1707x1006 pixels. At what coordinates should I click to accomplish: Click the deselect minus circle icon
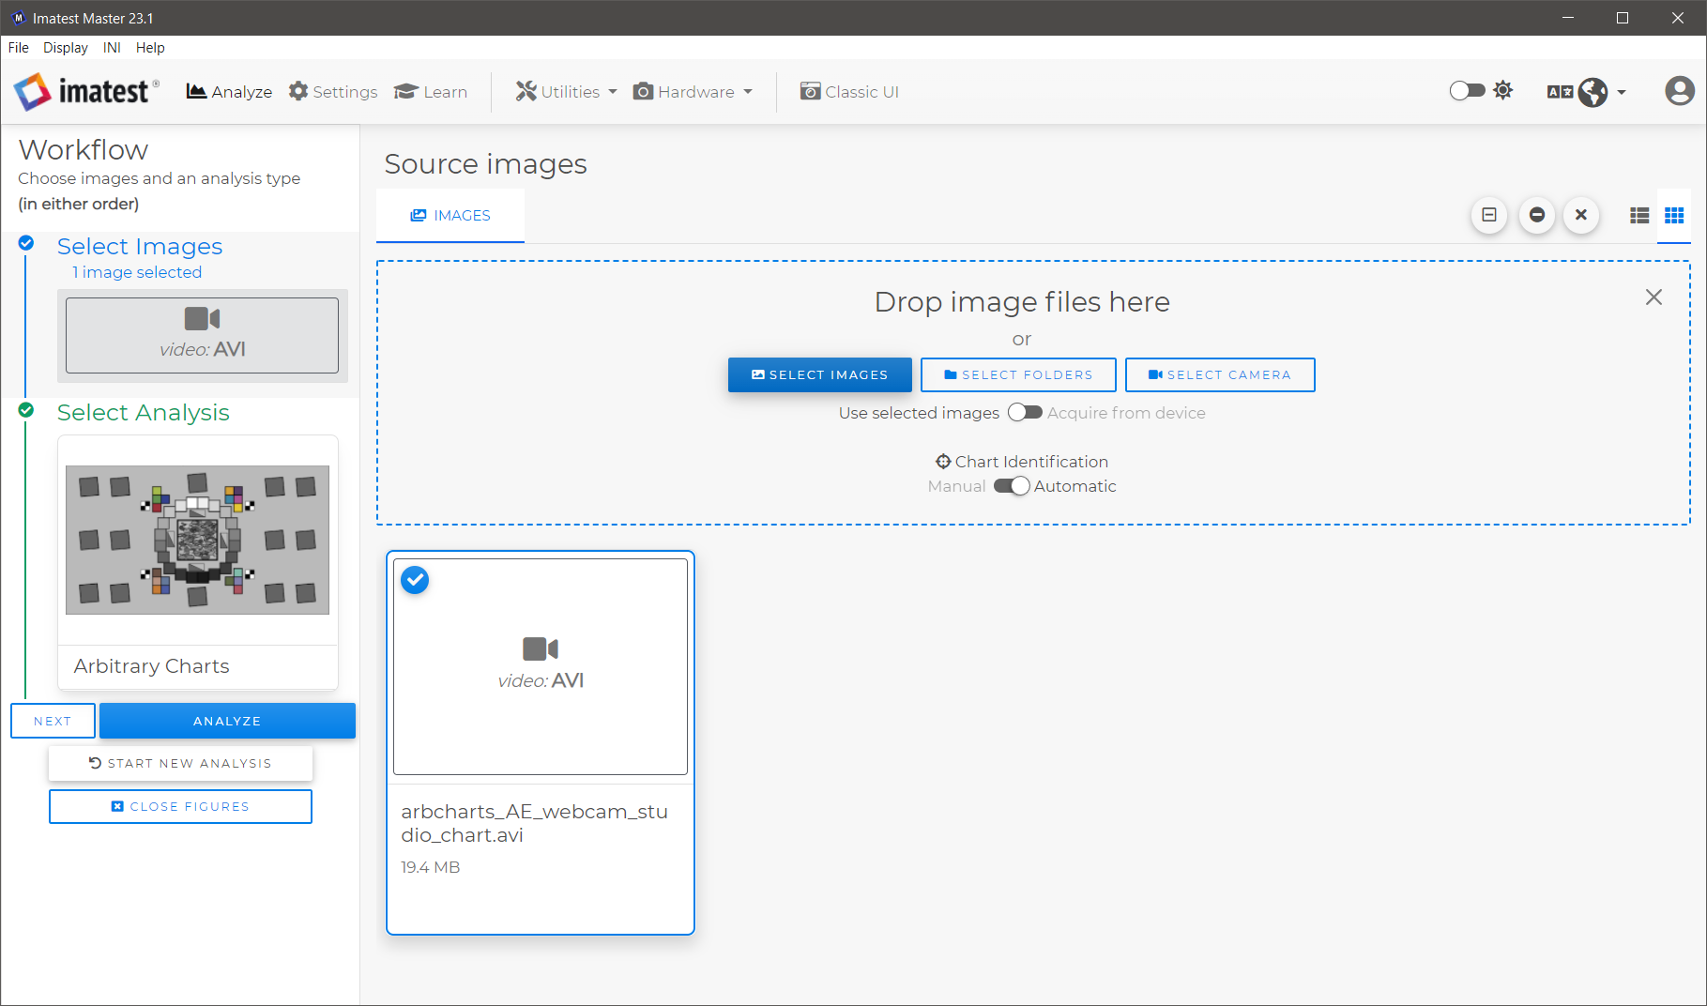coord(1536,215)
